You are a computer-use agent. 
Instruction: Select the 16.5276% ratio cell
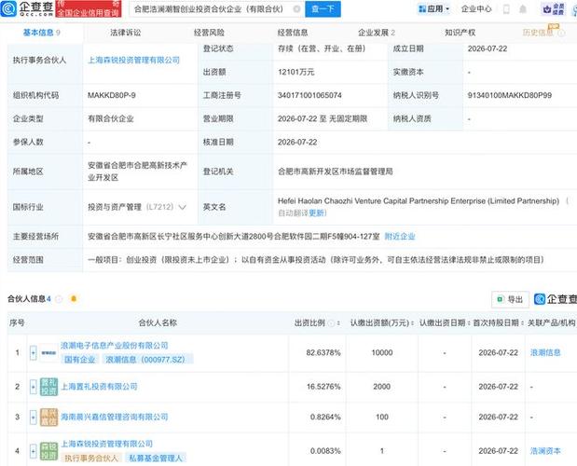click(x=323, y=387)
